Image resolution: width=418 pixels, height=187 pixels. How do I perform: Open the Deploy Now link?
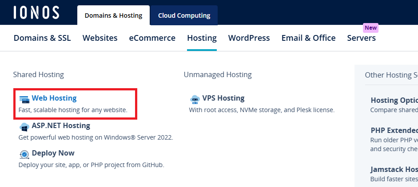[x=53, y=153]
